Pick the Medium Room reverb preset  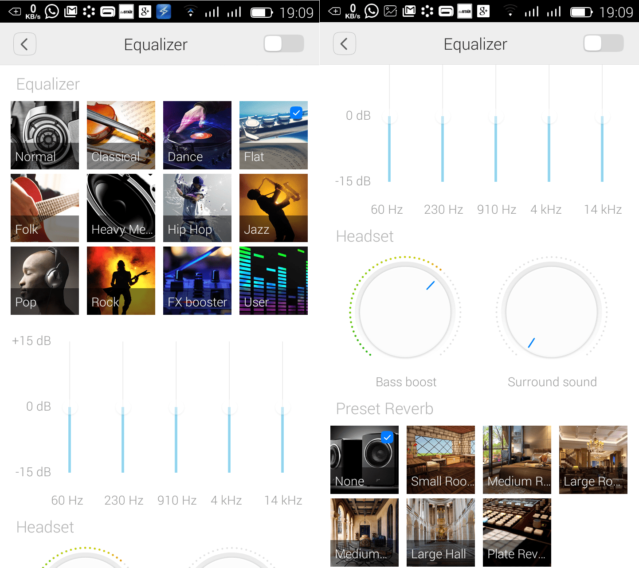[517, 460]
